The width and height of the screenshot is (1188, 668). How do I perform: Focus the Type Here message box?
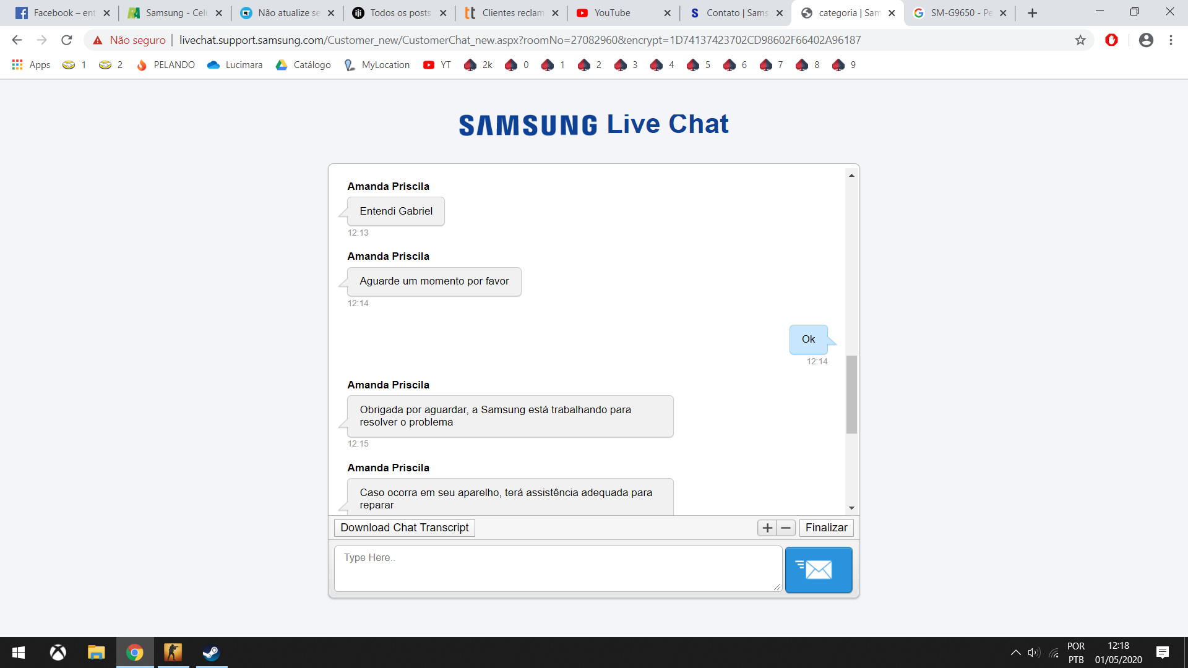click(558, 568)
